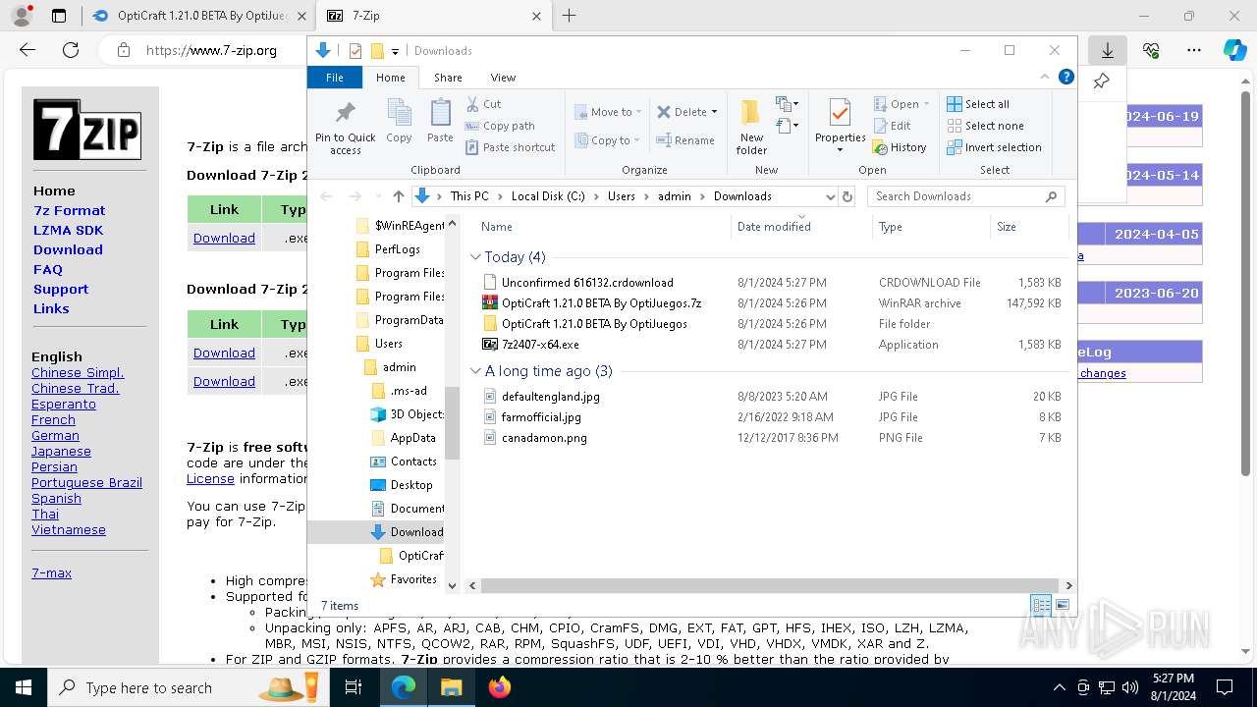Pin the Edge downloads panel

1101,82
